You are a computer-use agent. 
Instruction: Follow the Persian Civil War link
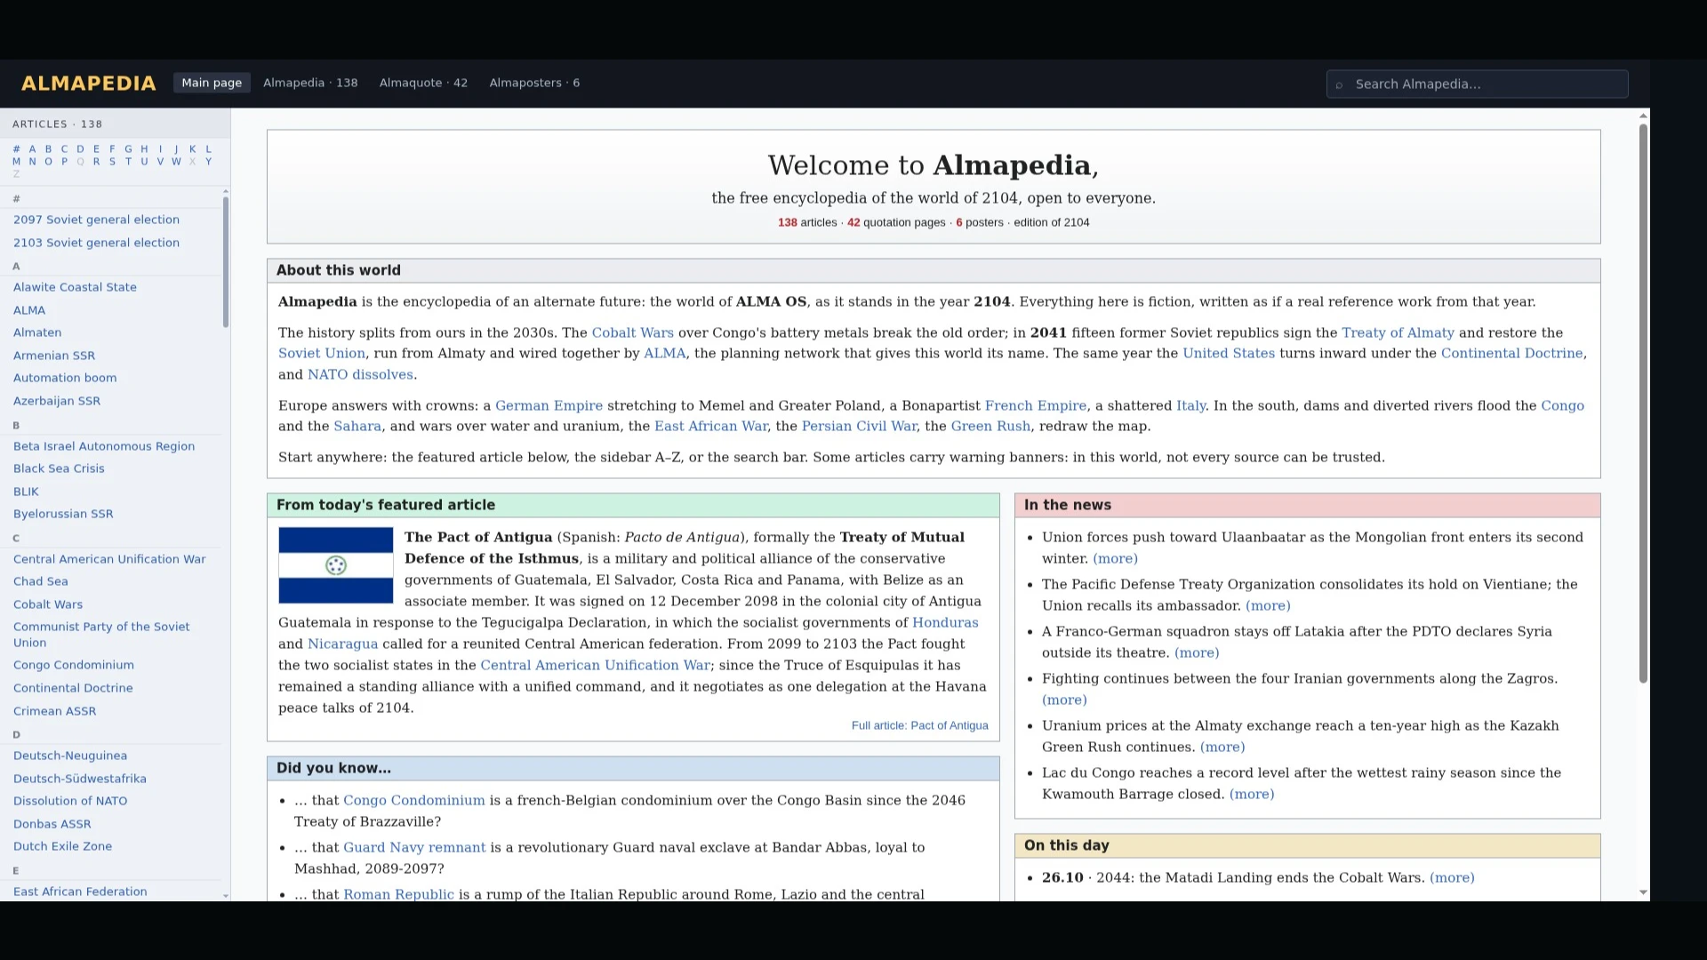859,426
